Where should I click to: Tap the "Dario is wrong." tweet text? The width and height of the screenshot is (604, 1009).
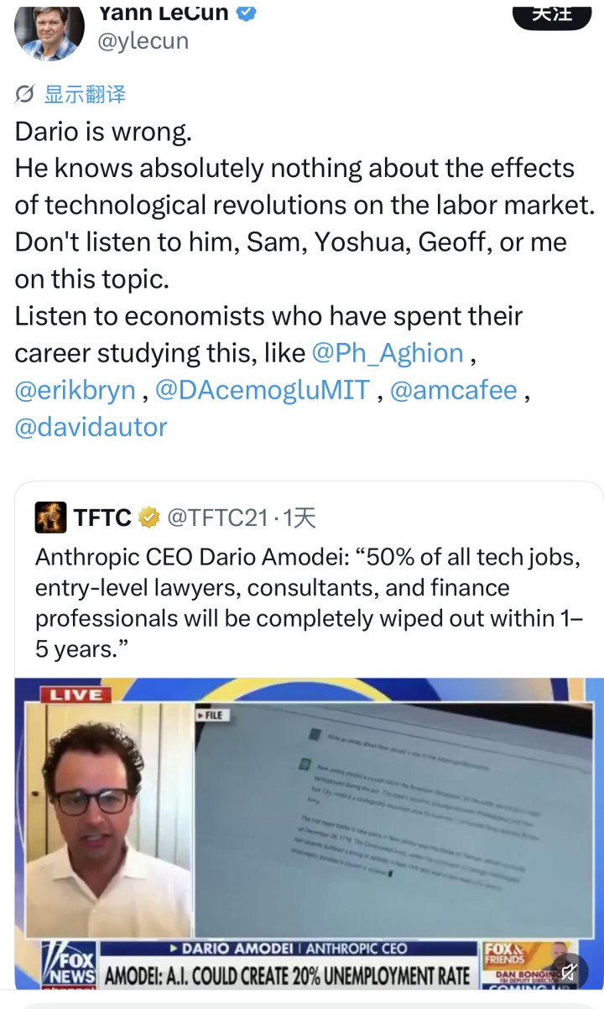(x=103, y=131)
